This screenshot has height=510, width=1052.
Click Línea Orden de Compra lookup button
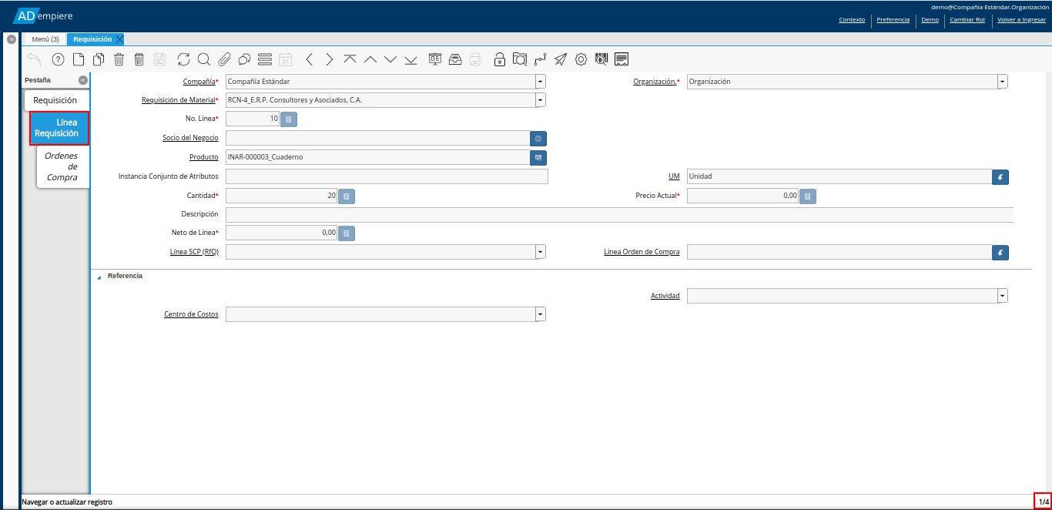pyautogui.click(x=1000, y=252)
